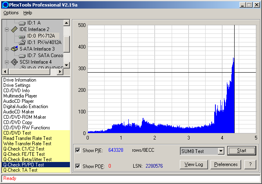
Task: Open Drive Settings
Action: pyautogui.click(x=36, y=85)
